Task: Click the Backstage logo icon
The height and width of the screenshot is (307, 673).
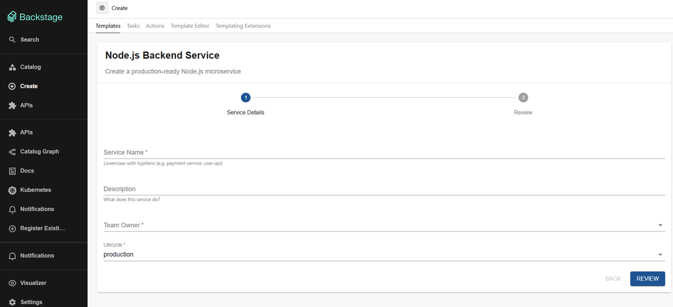Action: tap(12, 17)
